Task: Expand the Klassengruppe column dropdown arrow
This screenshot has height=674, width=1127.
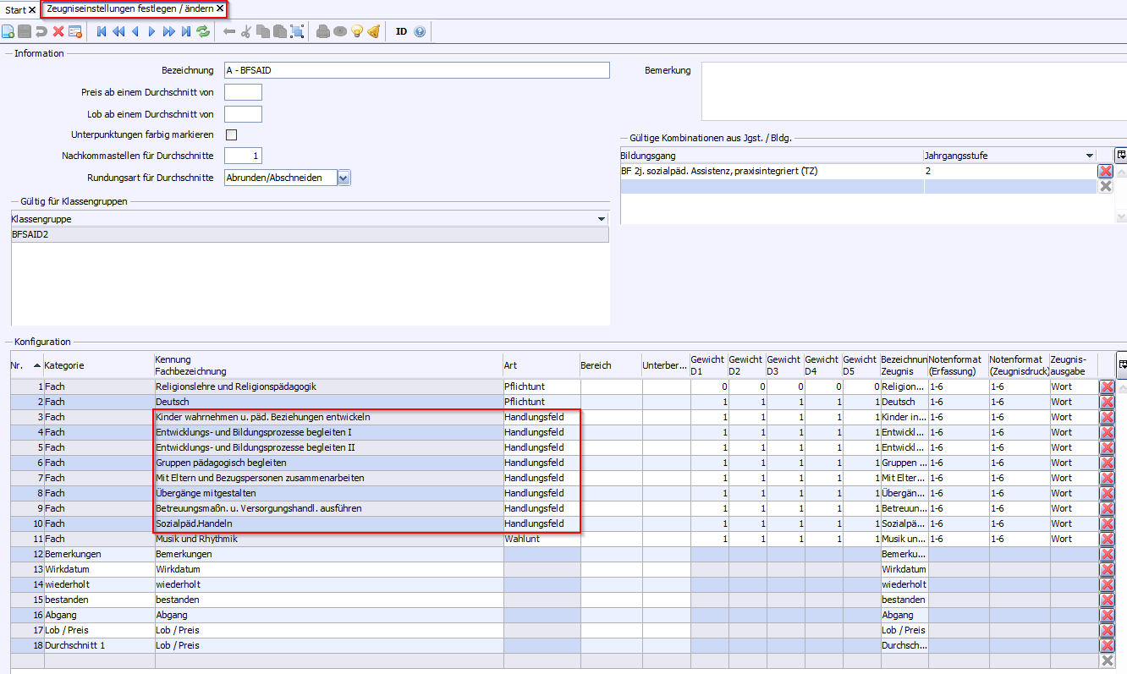Action: (601, 219)
